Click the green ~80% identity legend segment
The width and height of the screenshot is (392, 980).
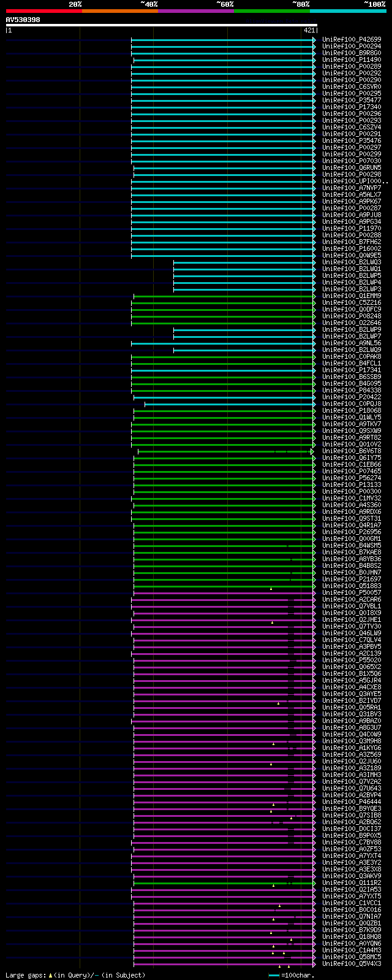click(x=272, y=11)
